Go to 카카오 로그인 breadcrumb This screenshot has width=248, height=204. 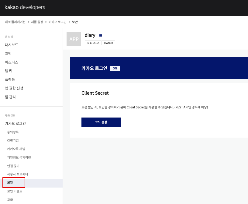pyautogui.click(x=57, y=22)
